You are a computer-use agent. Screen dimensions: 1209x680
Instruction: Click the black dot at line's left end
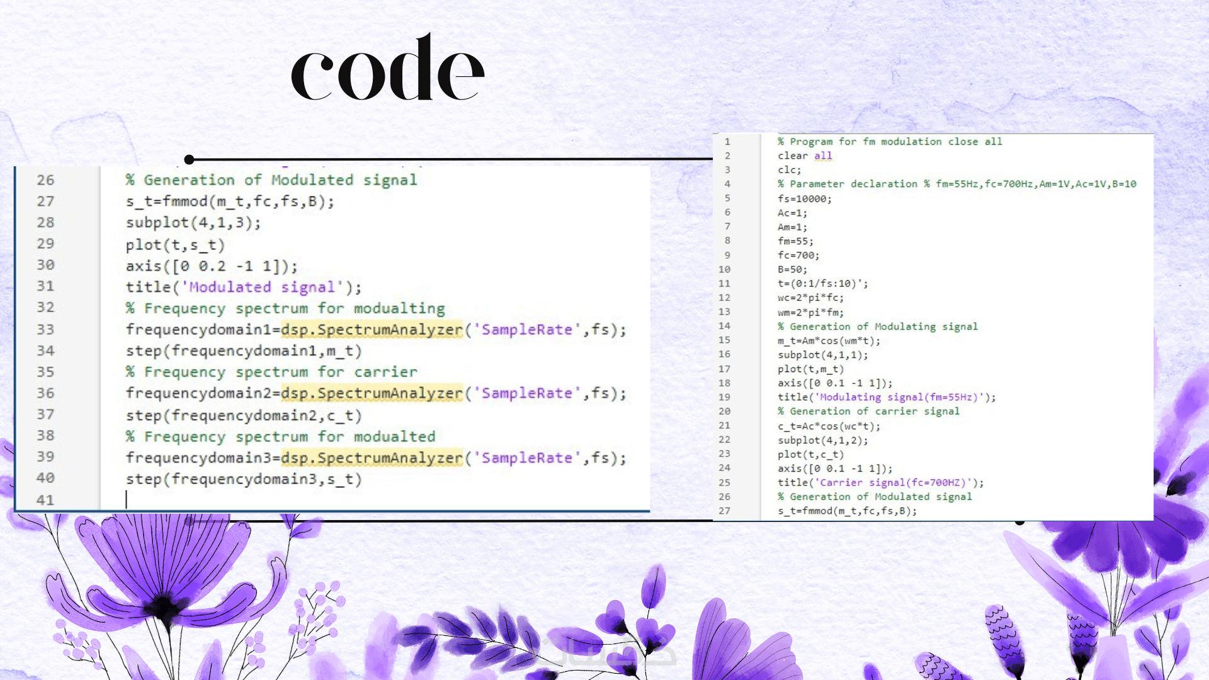[x=189, y=159]
